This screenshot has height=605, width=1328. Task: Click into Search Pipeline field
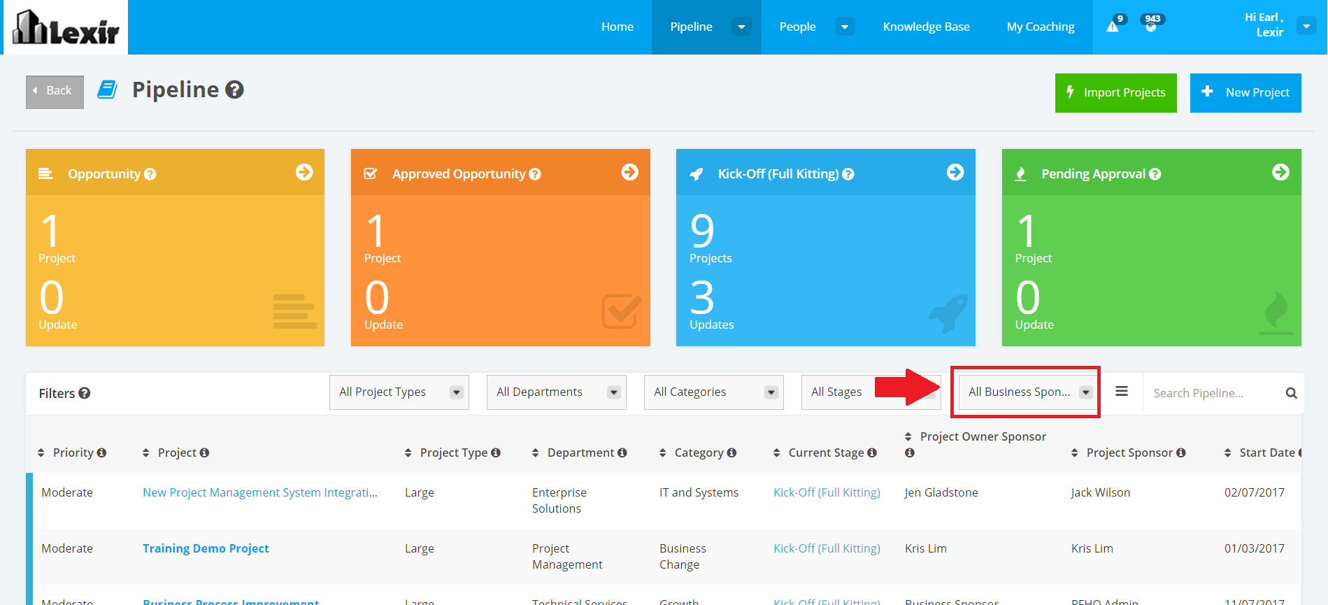[x=1213, y=393]
